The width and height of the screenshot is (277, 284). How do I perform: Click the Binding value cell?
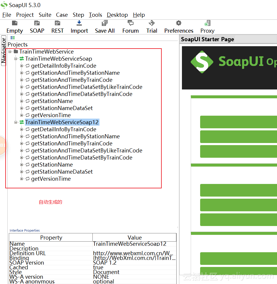(134, 258)
